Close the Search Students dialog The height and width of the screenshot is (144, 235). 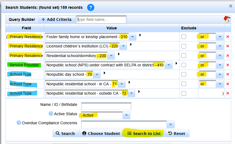[231, 6]
